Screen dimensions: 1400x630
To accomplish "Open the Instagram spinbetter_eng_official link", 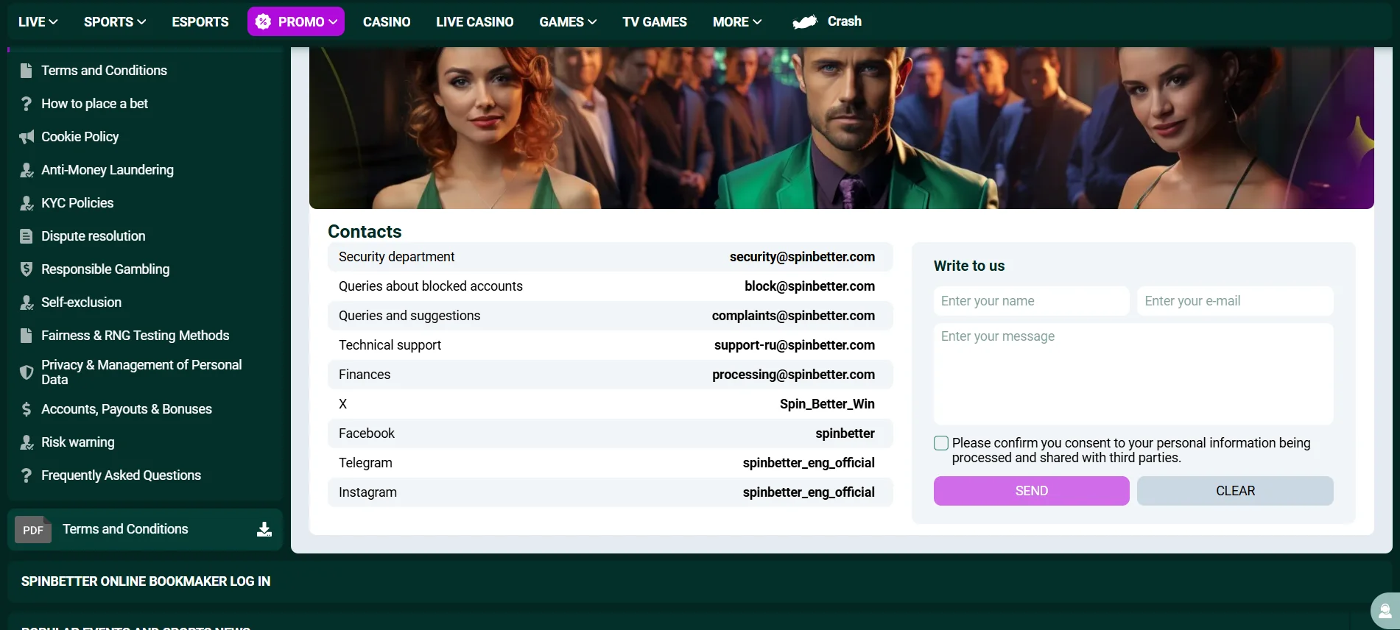I will coord(809,492).
